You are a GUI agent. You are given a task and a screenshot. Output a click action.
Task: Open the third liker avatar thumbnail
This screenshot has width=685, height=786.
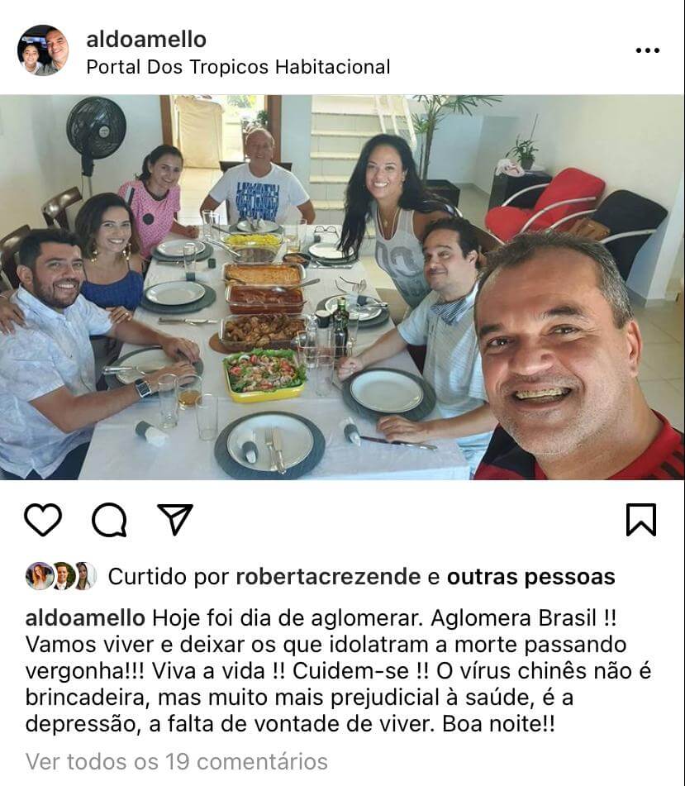pos(84,576)
